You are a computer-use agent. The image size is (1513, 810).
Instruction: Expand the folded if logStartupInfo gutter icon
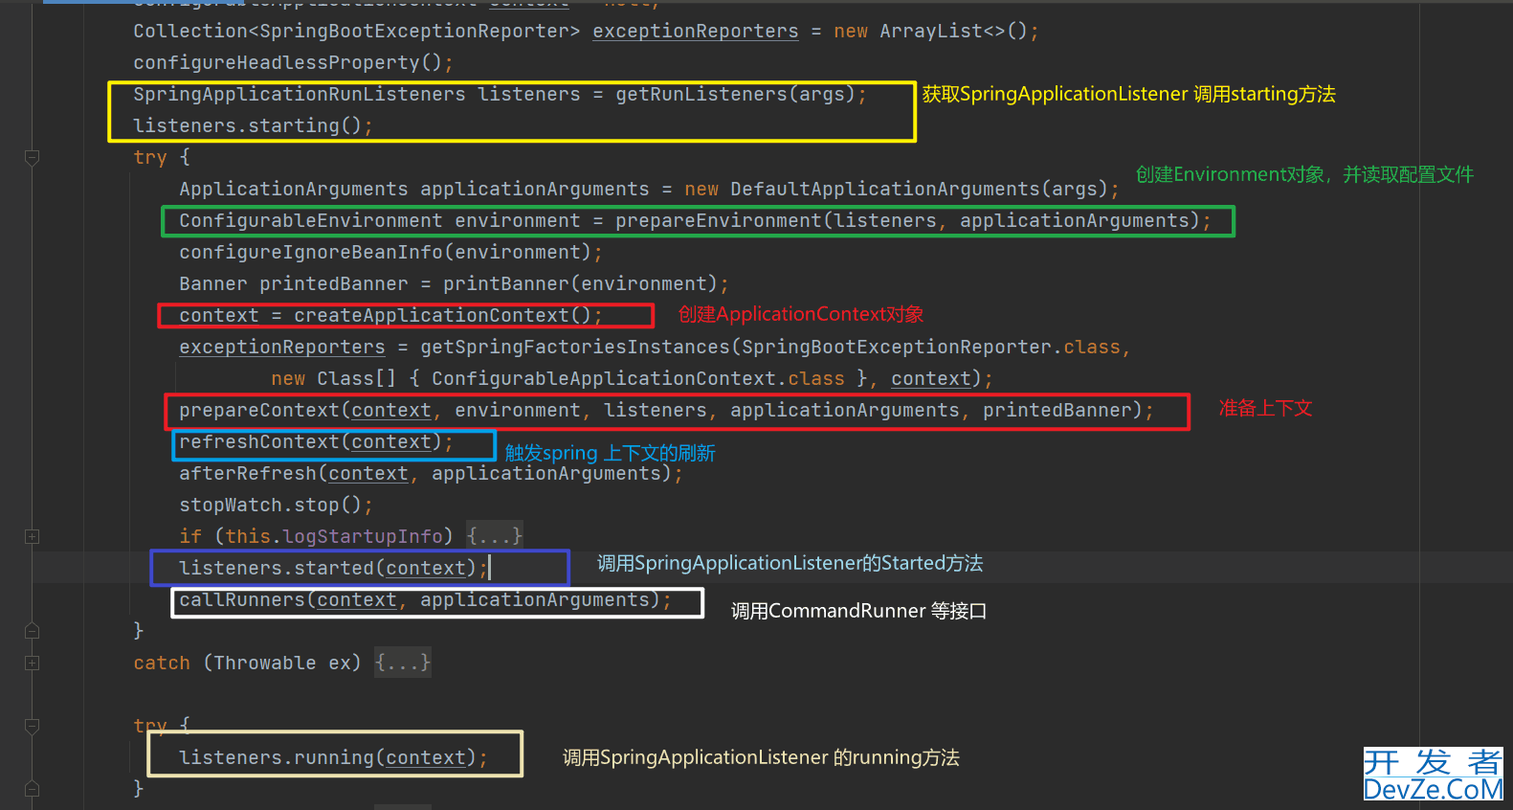point(32,536)
